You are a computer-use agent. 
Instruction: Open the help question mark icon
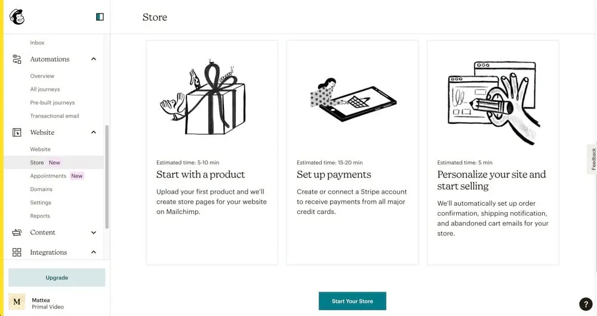point(586,304)
